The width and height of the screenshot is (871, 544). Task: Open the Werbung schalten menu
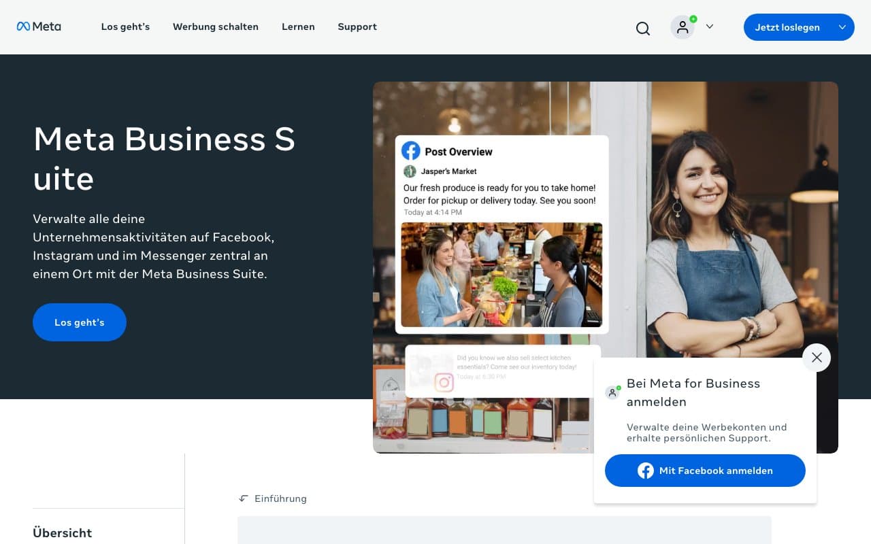[216, 27]
